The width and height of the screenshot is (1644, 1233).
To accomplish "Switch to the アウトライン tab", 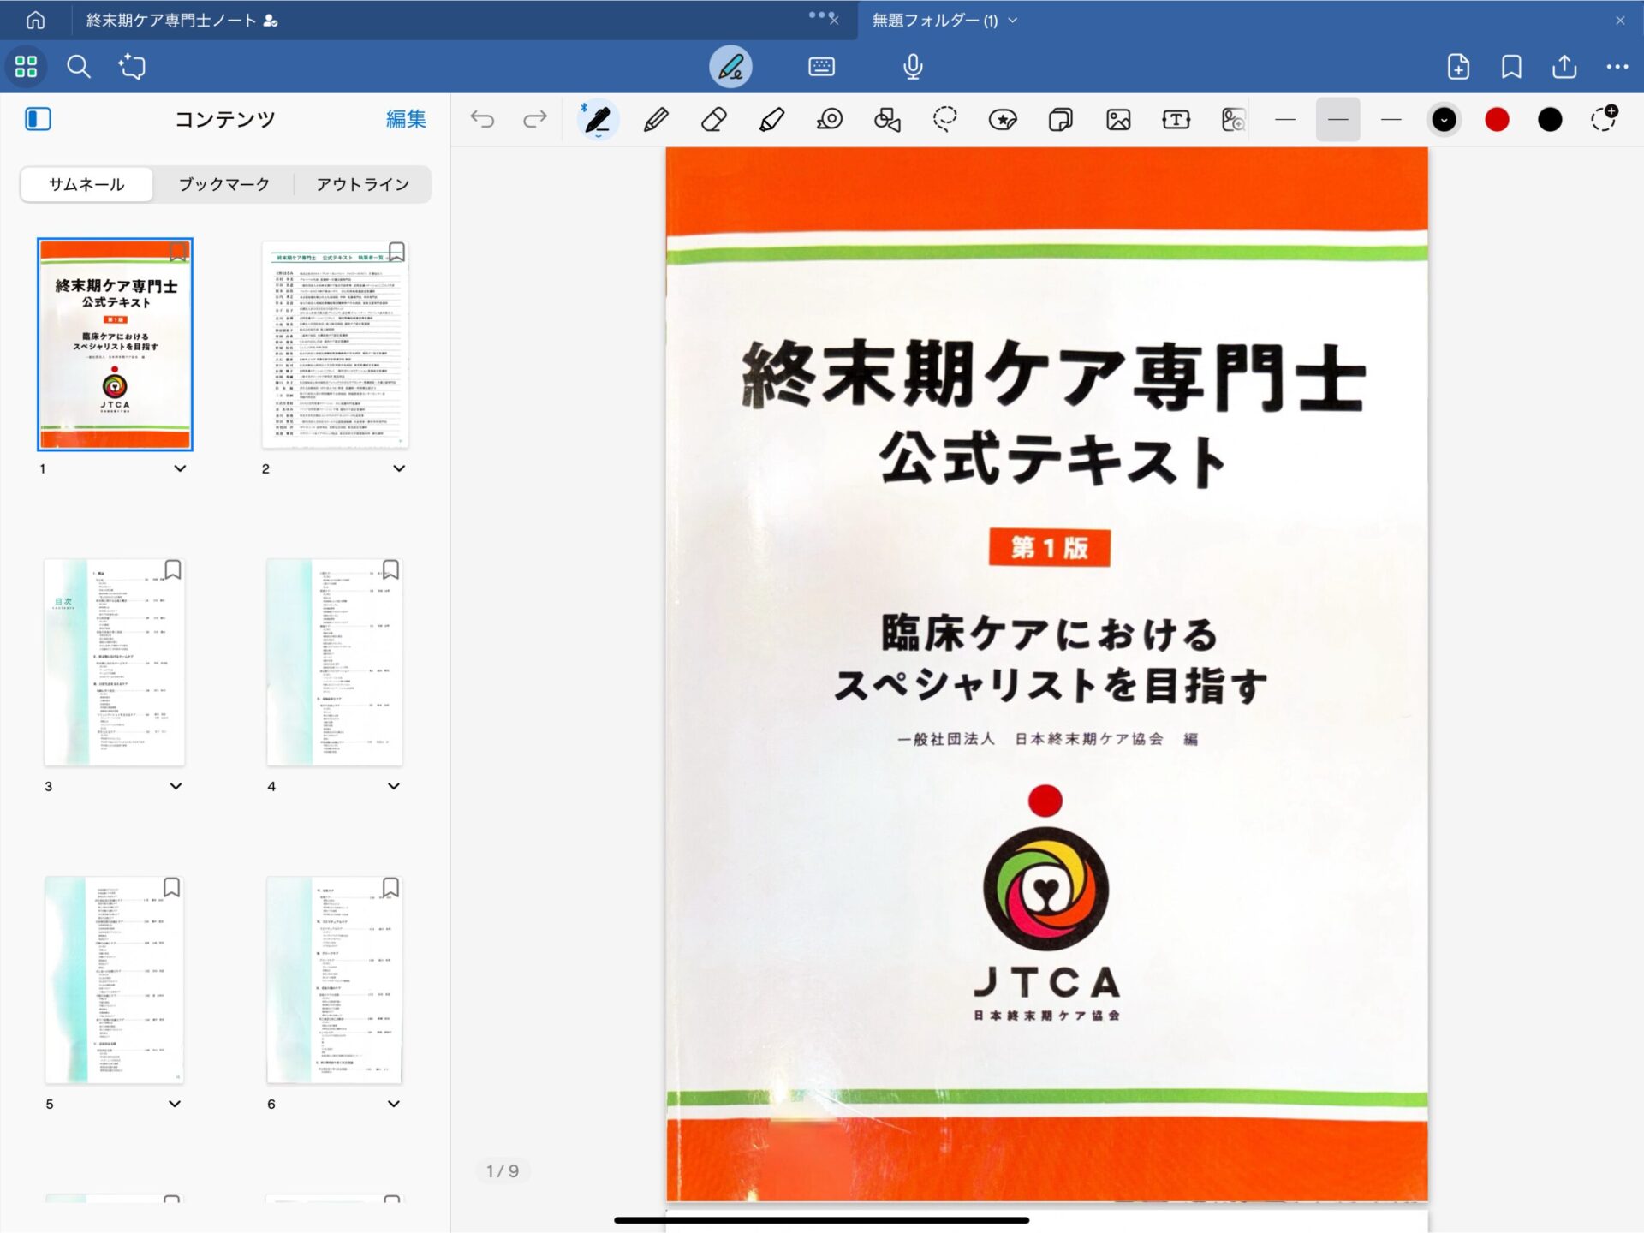I will coord(363,184).
